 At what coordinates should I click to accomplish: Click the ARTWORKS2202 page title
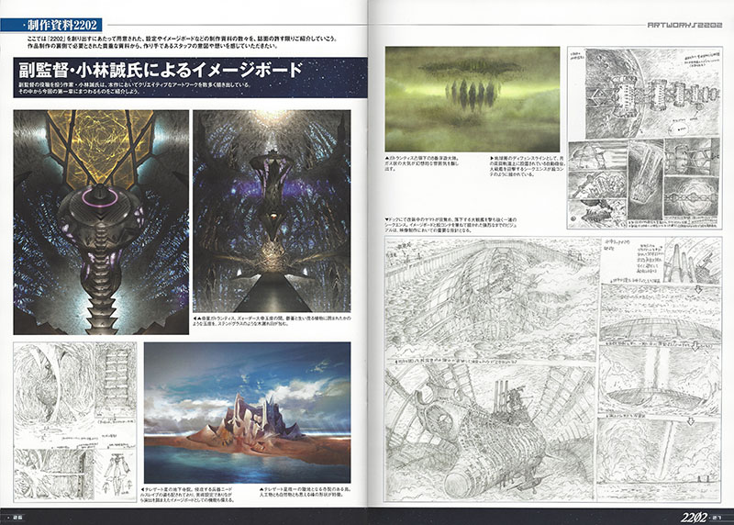click(x=684, y=26)
